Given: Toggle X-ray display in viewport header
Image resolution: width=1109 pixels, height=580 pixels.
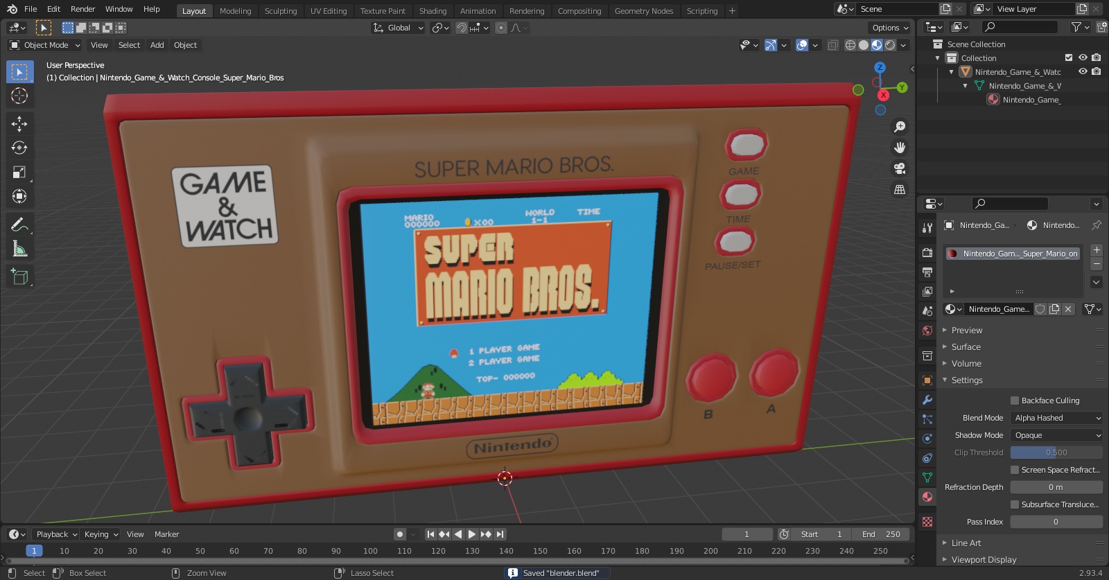Looking at the screenshot, I should point(832,45).
